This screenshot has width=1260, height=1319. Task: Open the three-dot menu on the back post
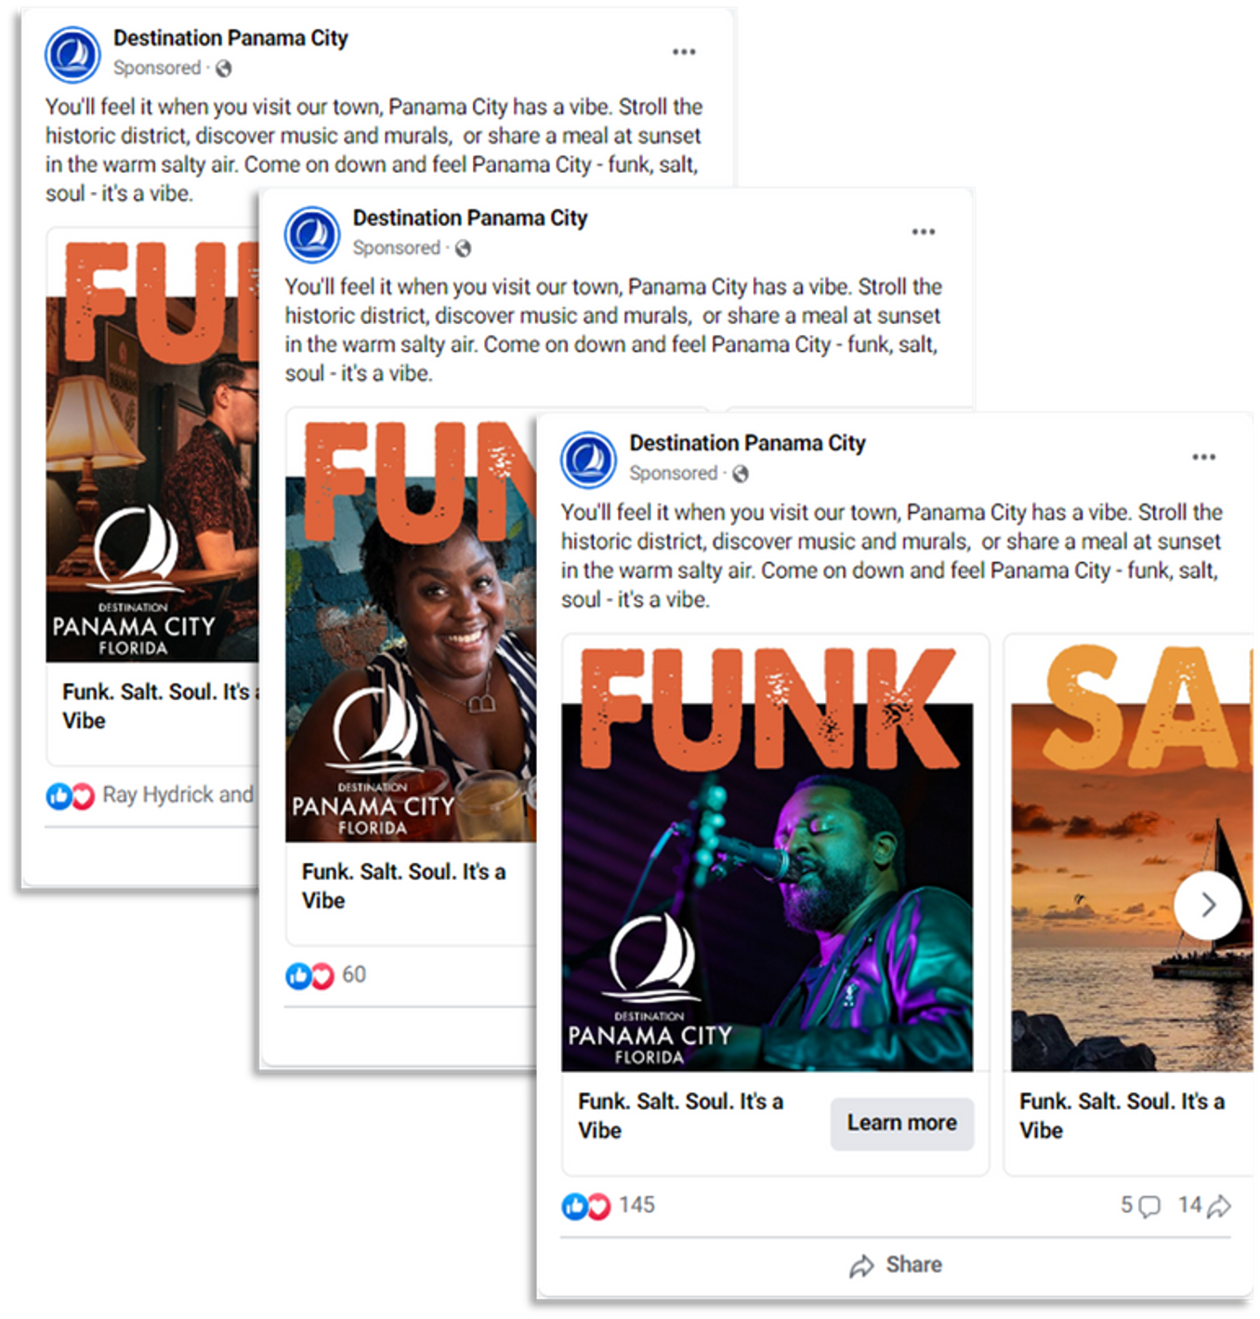coord(684,52)
